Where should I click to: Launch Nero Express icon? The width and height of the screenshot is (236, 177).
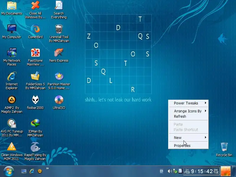click(x=59, y=55)
